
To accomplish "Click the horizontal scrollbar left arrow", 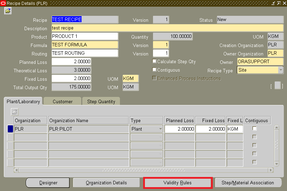I will click(x=16, y=170).
